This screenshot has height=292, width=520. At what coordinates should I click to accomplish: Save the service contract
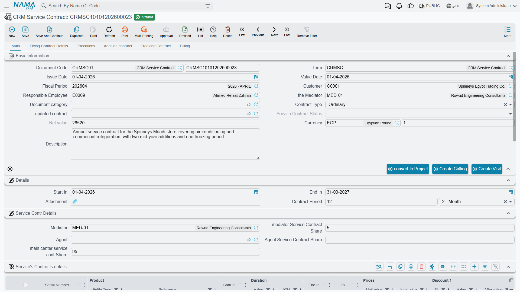[x=25, y=32]
